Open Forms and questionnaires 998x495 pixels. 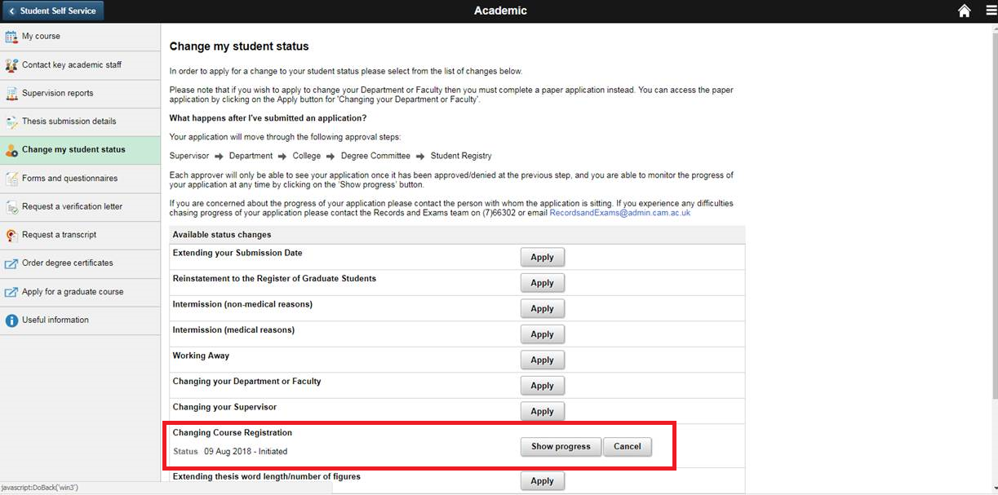pos(80,179)
